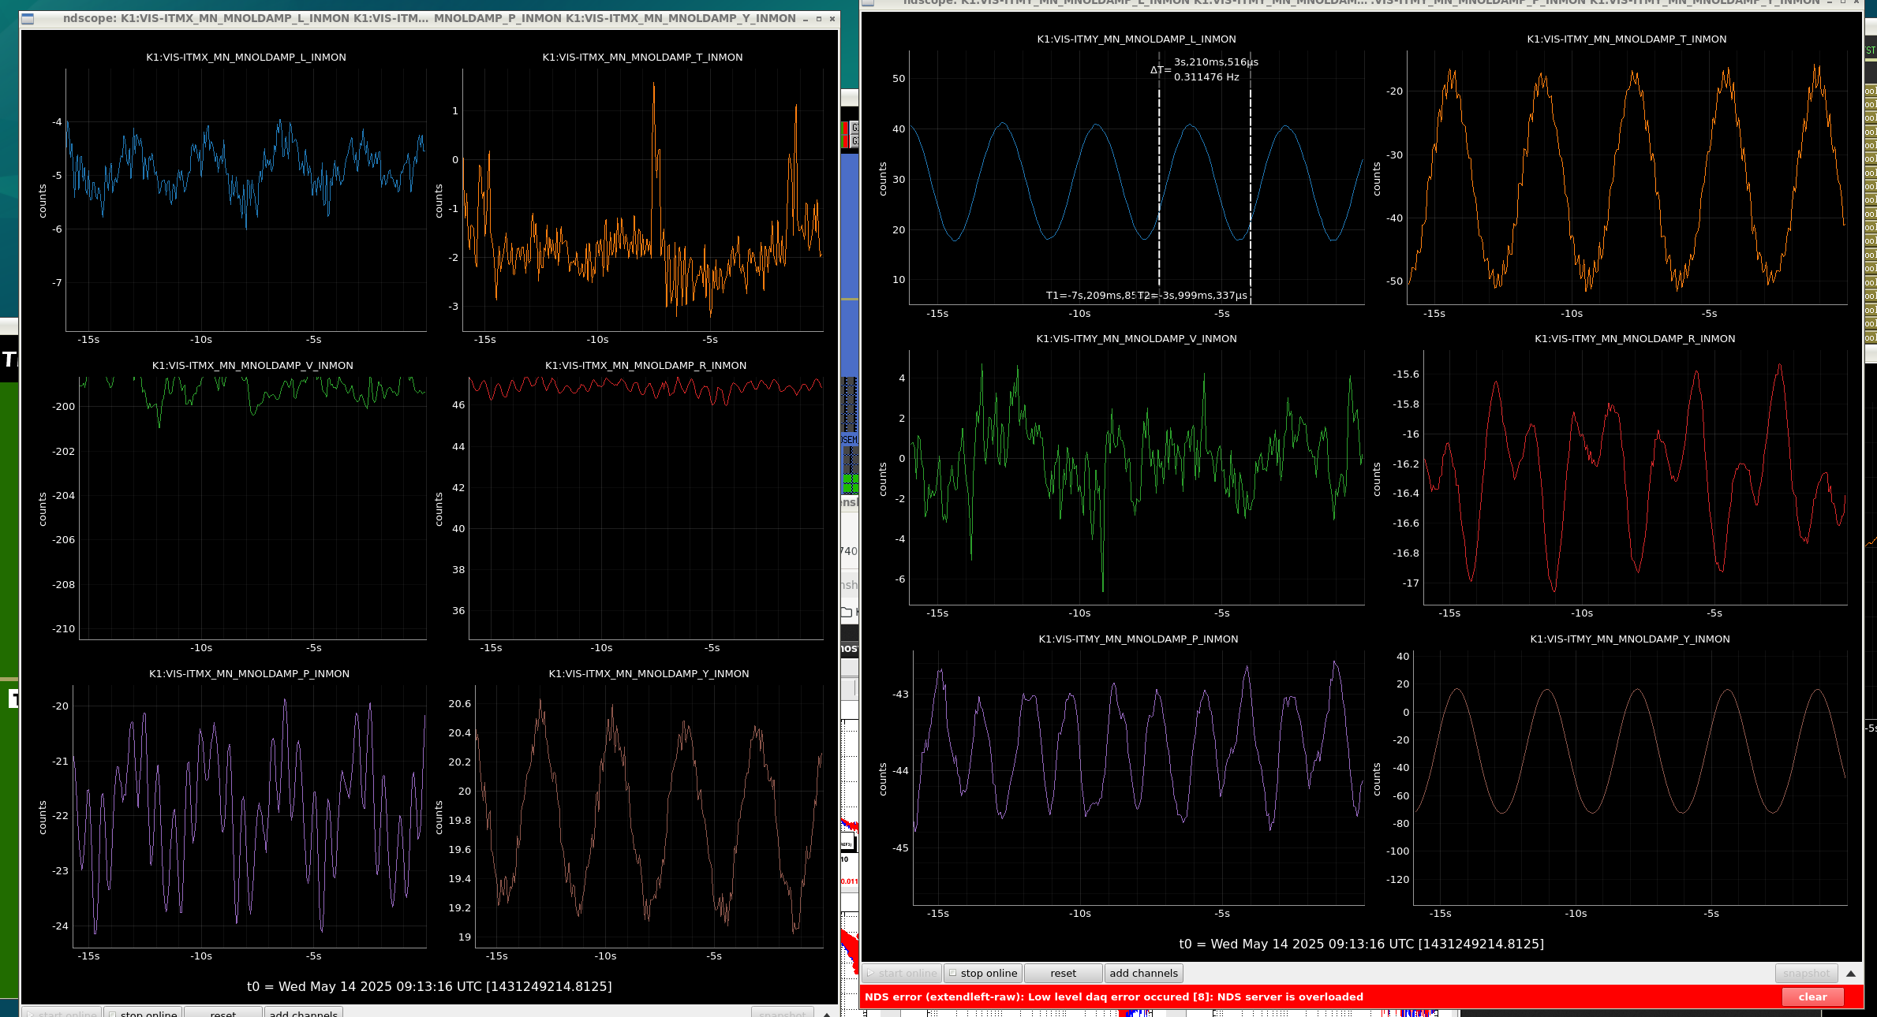Click the ITMX T_INMON orange trace plot area
Image resolution: width=1877 pixels, height=1017 pixels.
[642, 200]
